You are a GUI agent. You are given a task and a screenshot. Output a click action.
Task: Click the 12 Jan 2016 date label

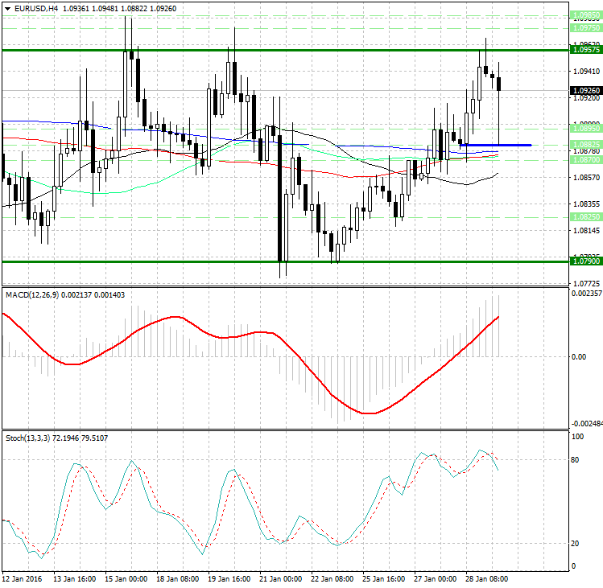[x=24, y=579]
